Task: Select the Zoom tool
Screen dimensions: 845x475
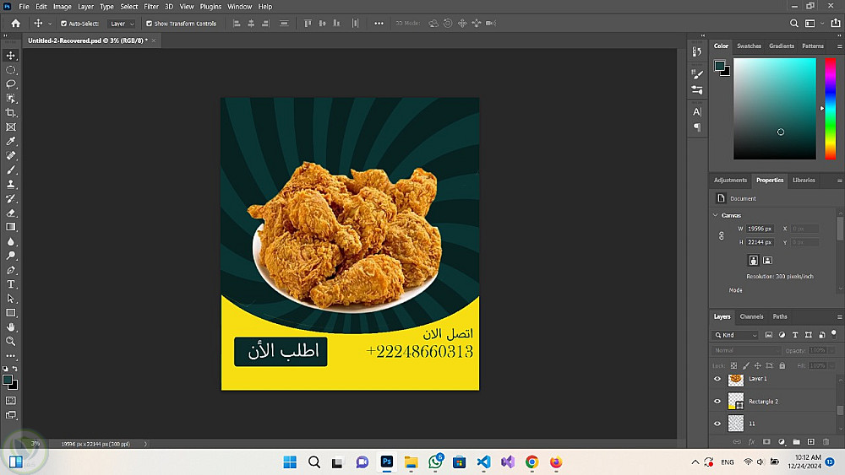Action: point(11,341)
